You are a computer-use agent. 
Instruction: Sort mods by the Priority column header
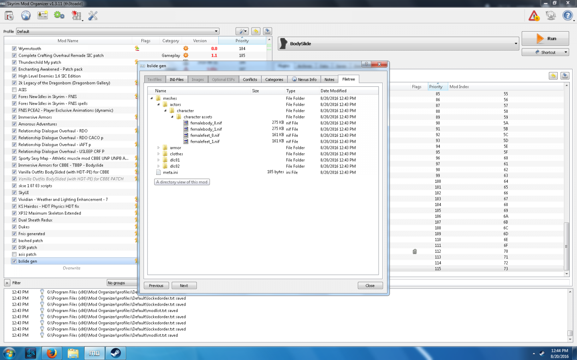(x=242, y=40)
